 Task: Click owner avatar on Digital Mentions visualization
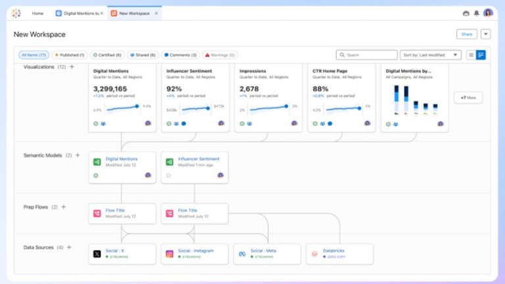pyautogui.click(x=148, y=124)
